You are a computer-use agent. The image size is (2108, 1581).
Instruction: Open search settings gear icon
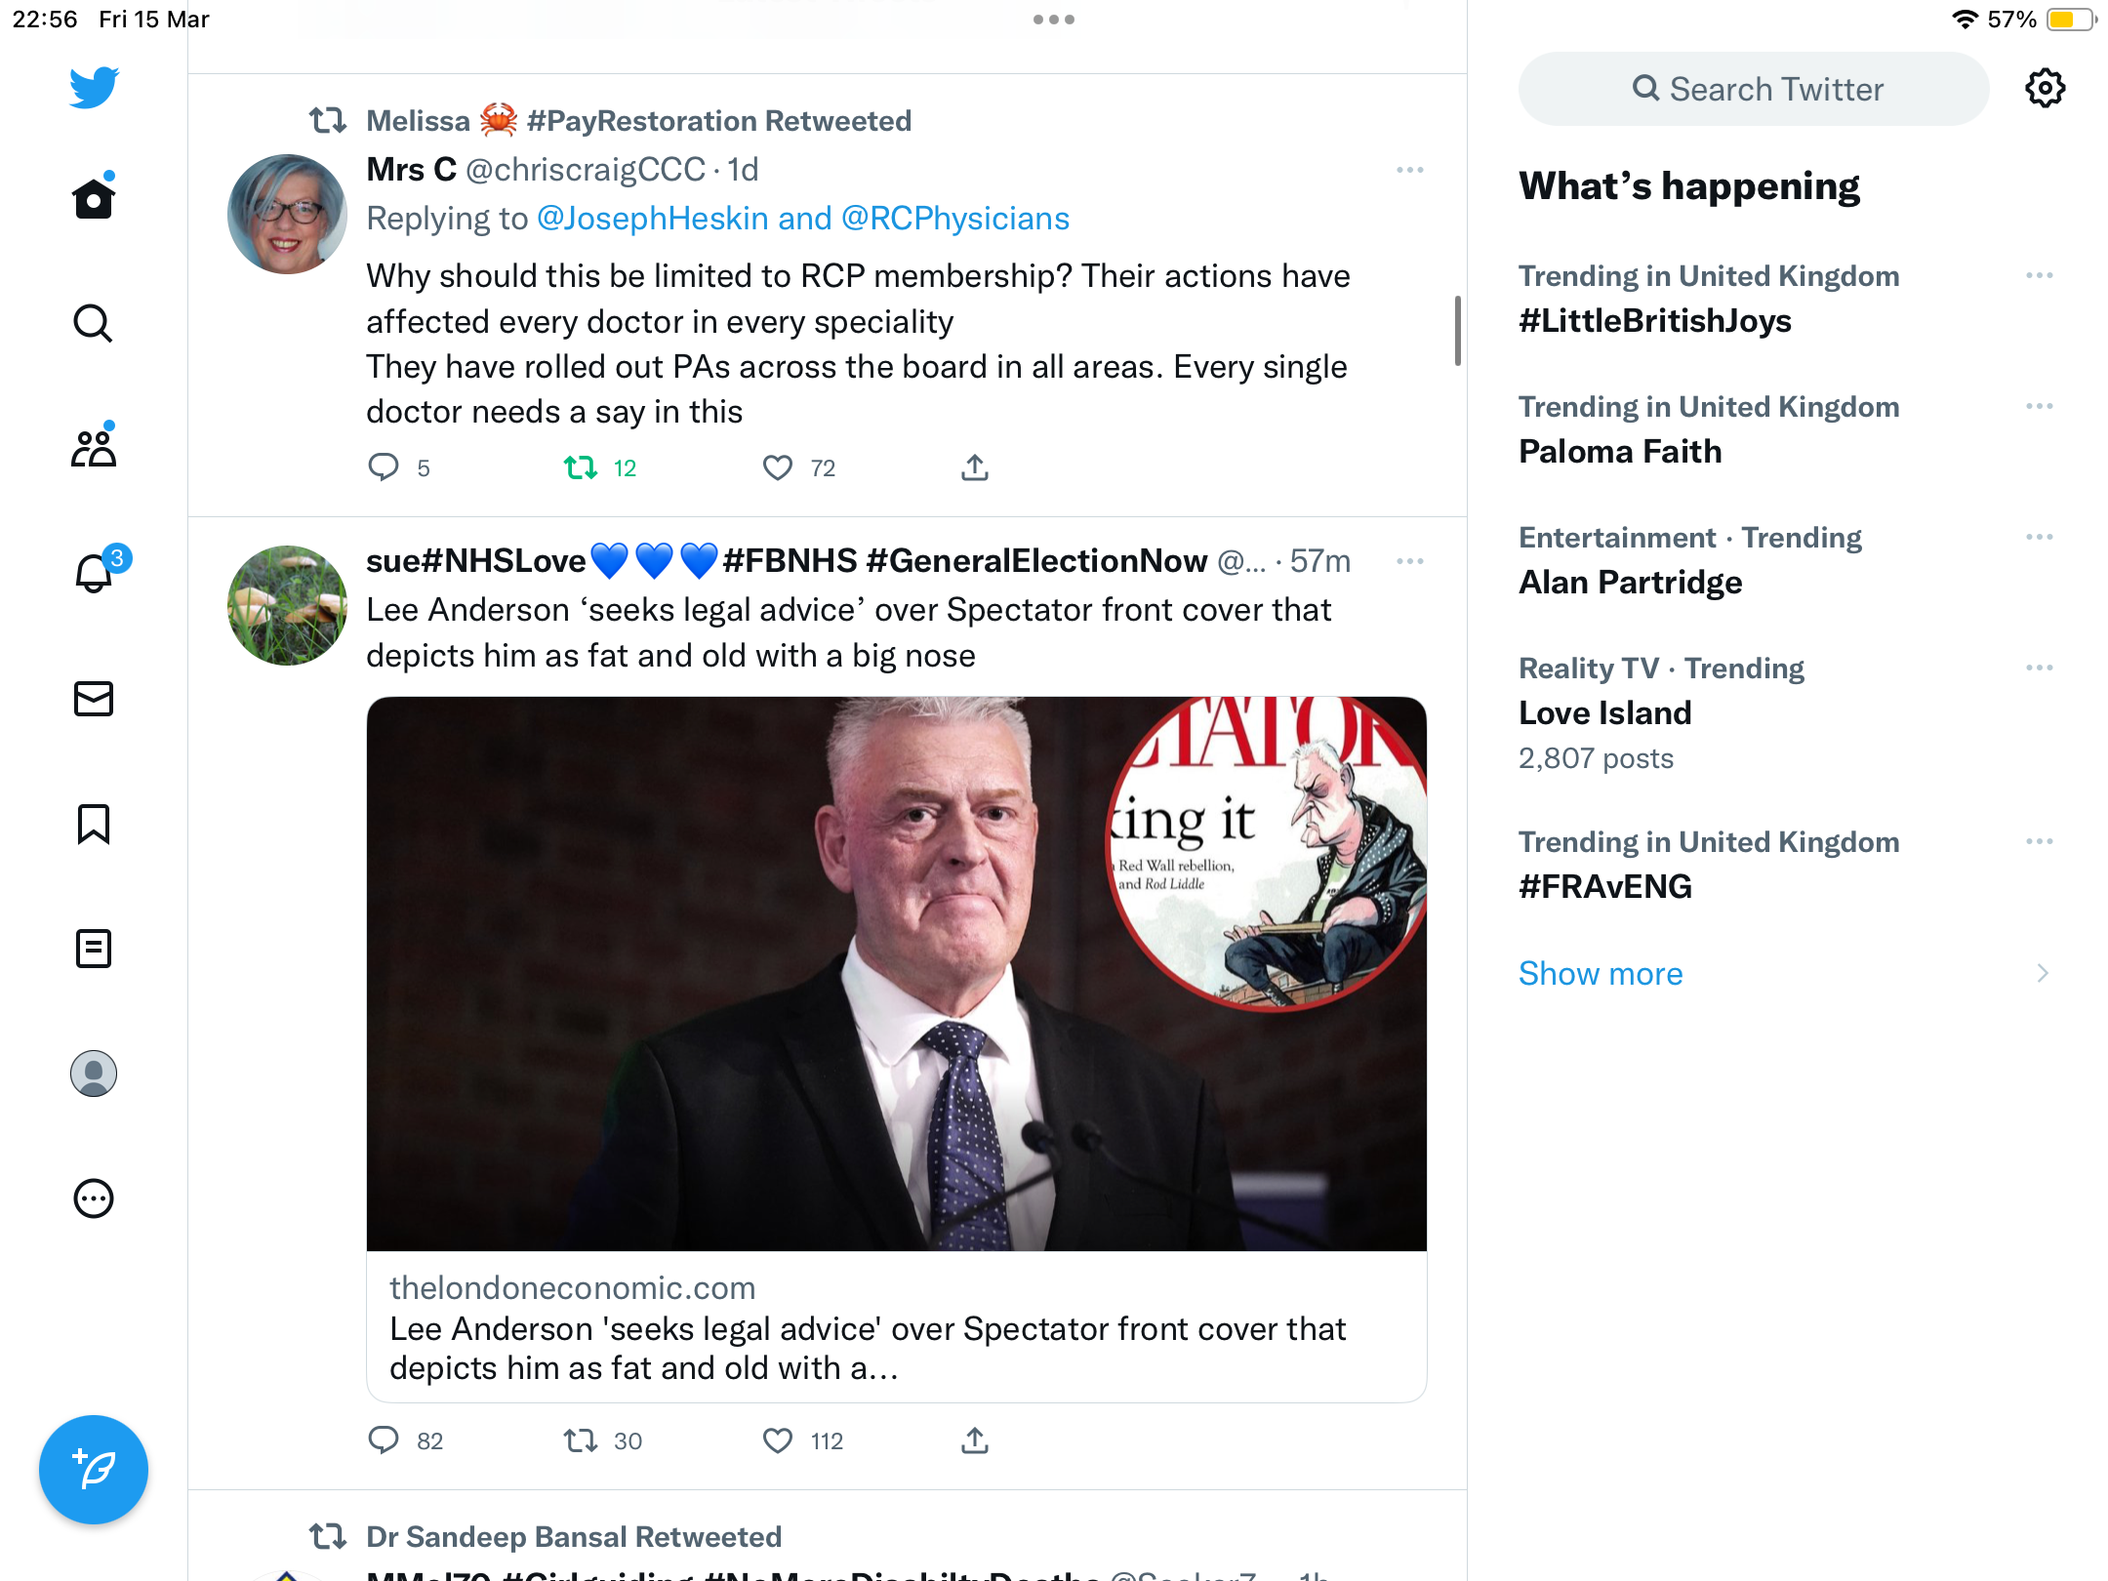click(2045, 88)
